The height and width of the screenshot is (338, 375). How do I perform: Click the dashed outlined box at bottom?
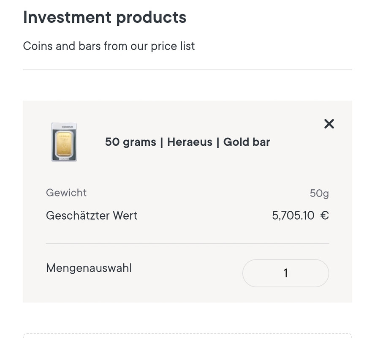(187, 335)
